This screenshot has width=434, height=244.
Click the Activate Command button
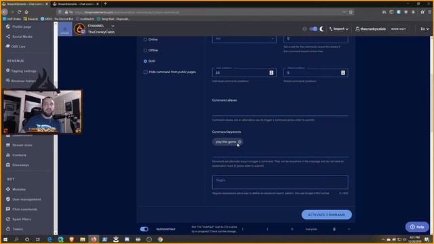[327, 215]
